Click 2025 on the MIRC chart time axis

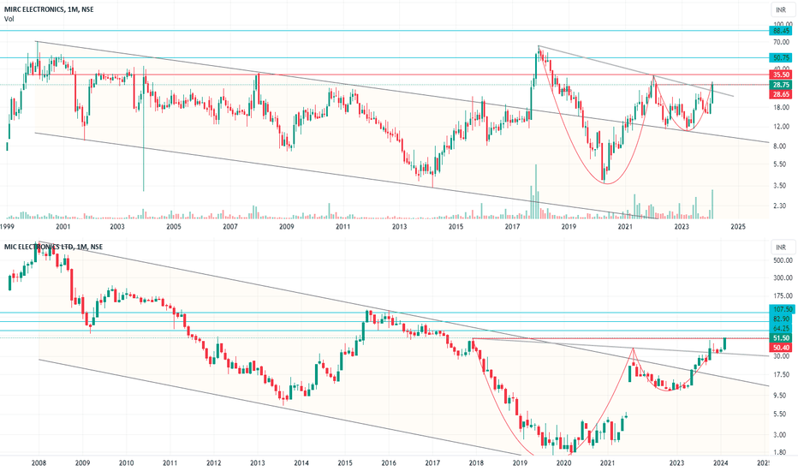738,227
